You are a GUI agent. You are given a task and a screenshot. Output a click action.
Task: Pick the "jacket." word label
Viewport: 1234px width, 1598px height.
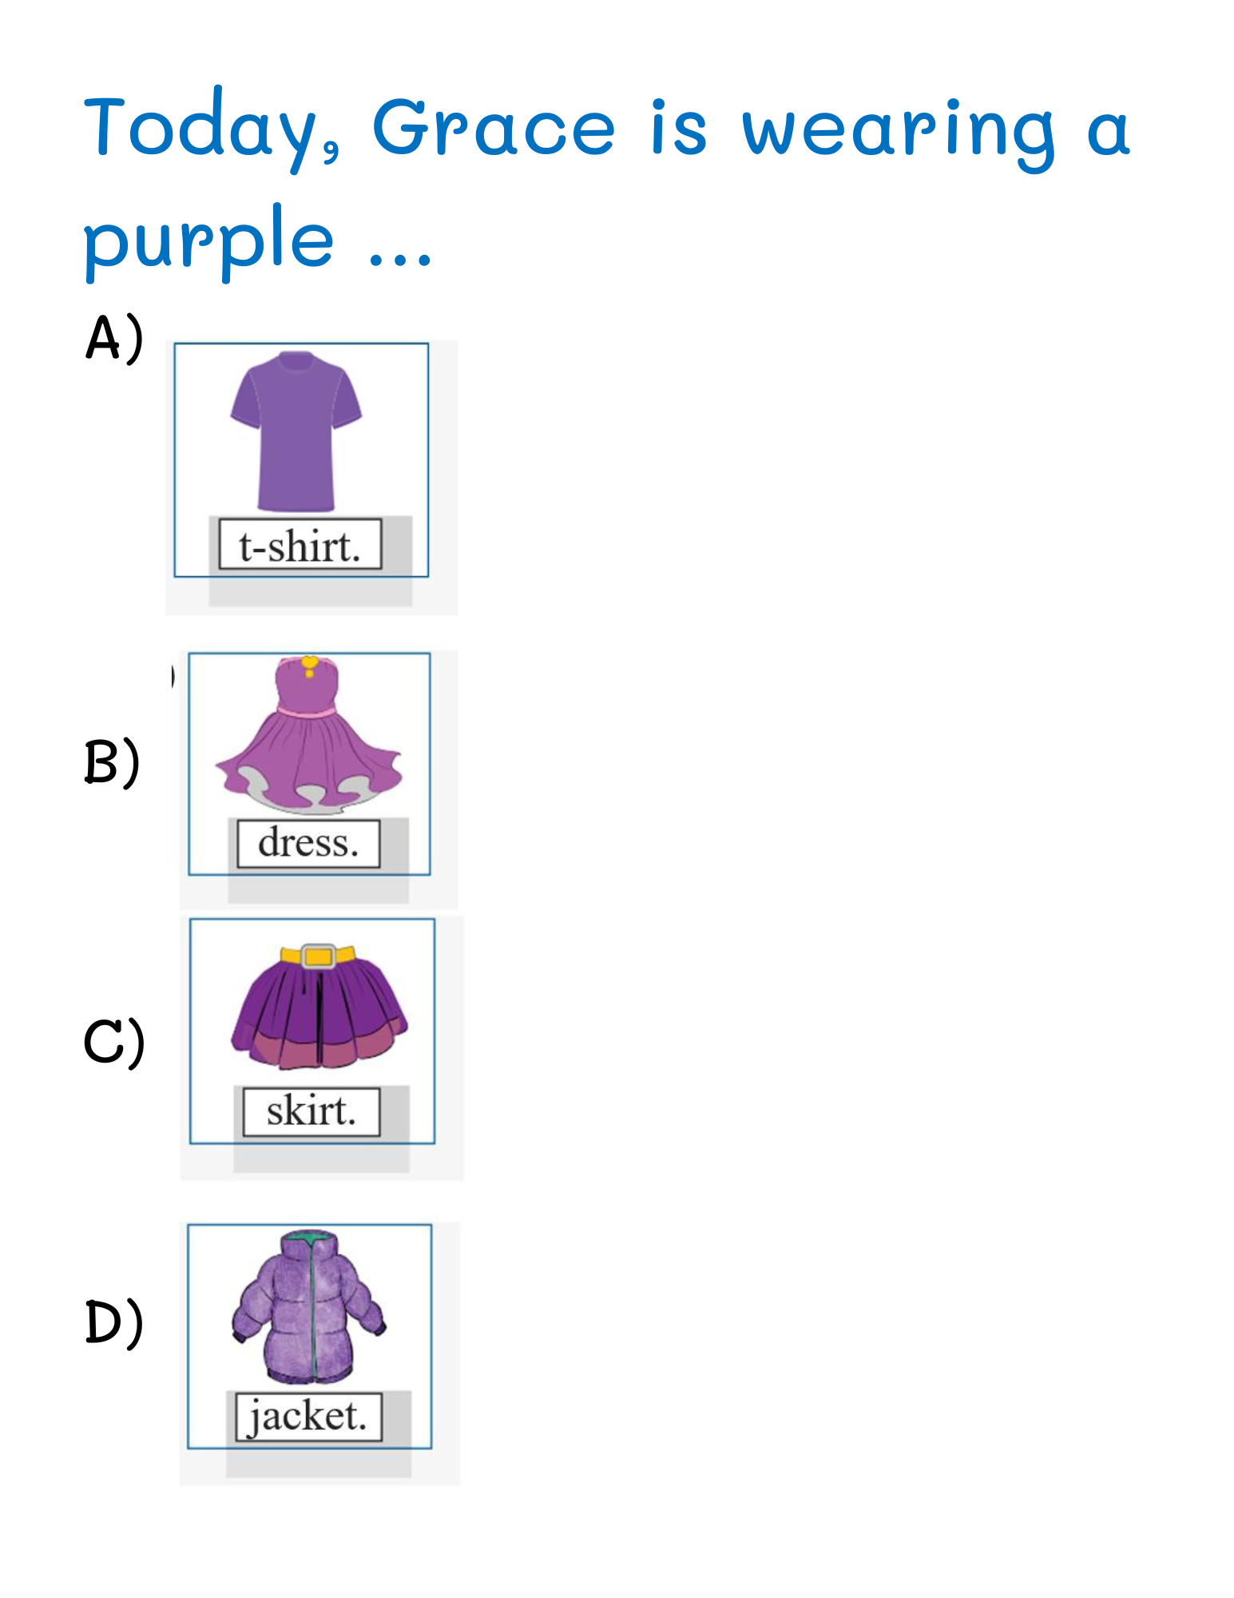308,1417
